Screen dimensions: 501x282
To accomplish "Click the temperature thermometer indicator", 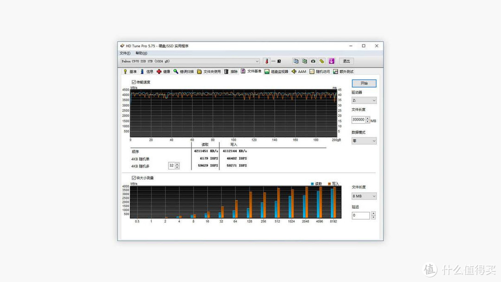I will coord(267,61).
